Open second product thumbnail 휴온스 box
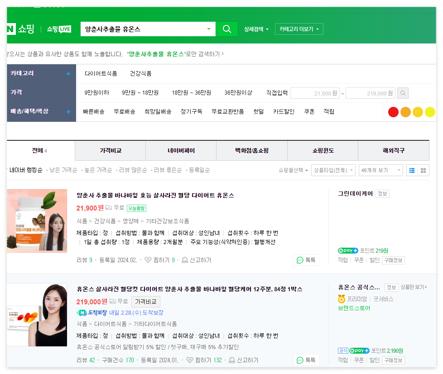The image size is (443, 374). coord(37,315)
